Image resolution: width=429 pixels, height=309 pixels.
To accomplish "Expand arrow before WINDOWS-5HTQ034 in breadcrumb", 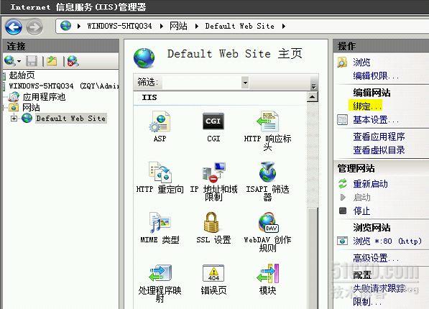I will coord(79,26).
